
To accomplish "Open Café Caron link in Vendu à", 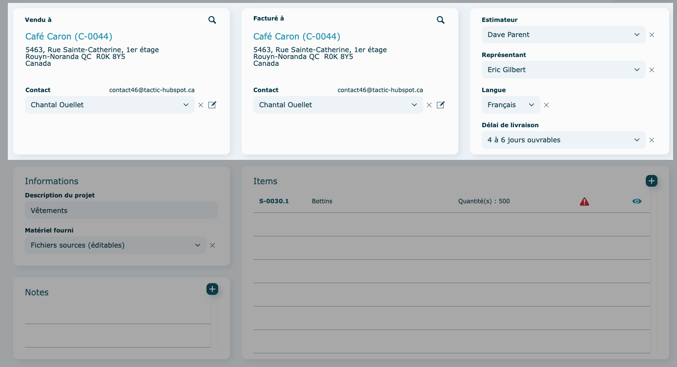I will [x=69, y=37].
